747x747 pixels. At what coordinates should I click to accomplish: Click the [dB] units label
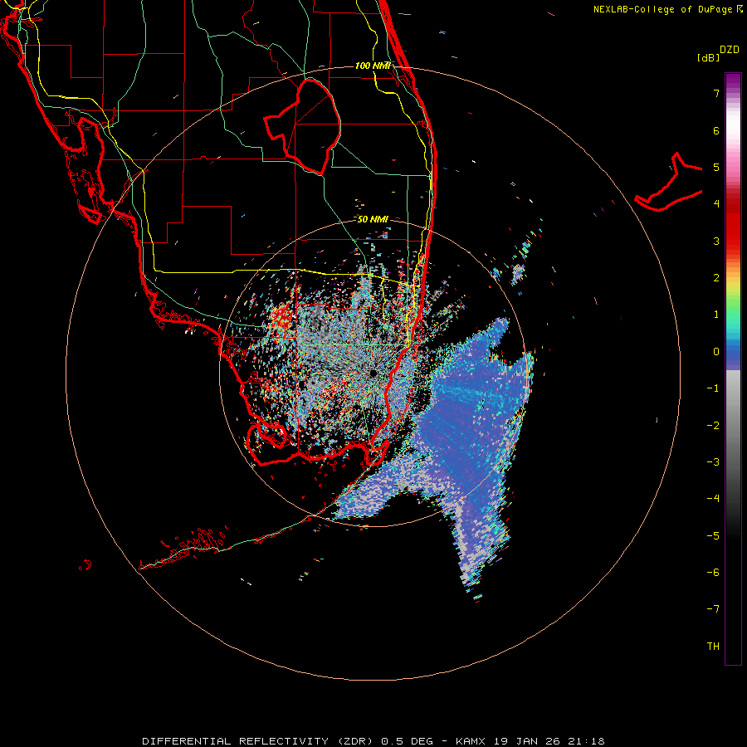pos(709,57)
